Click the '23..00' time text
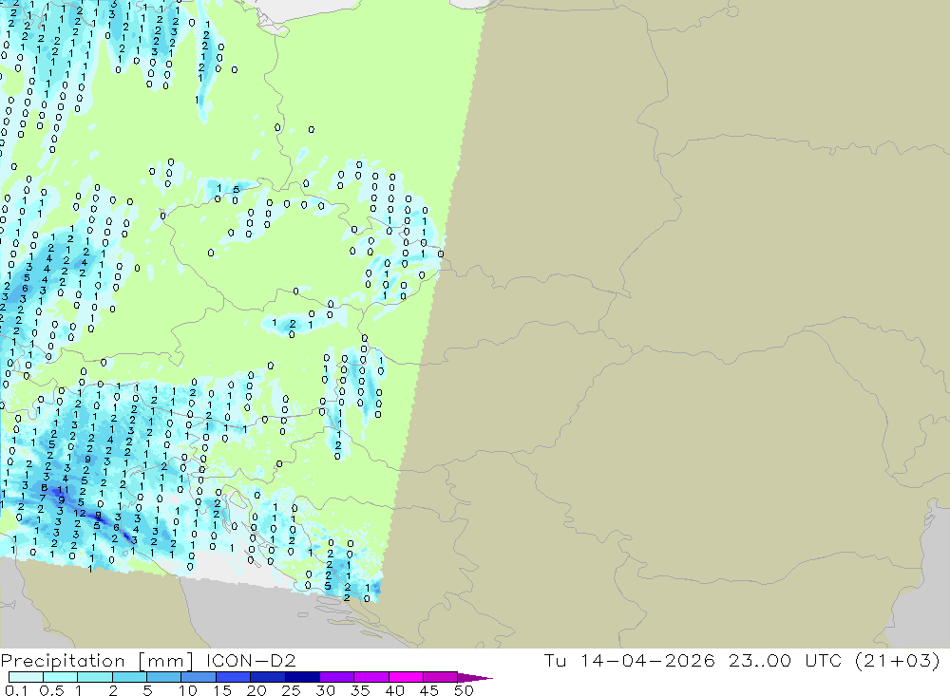 pyautogui.click(x=760, y=660)
